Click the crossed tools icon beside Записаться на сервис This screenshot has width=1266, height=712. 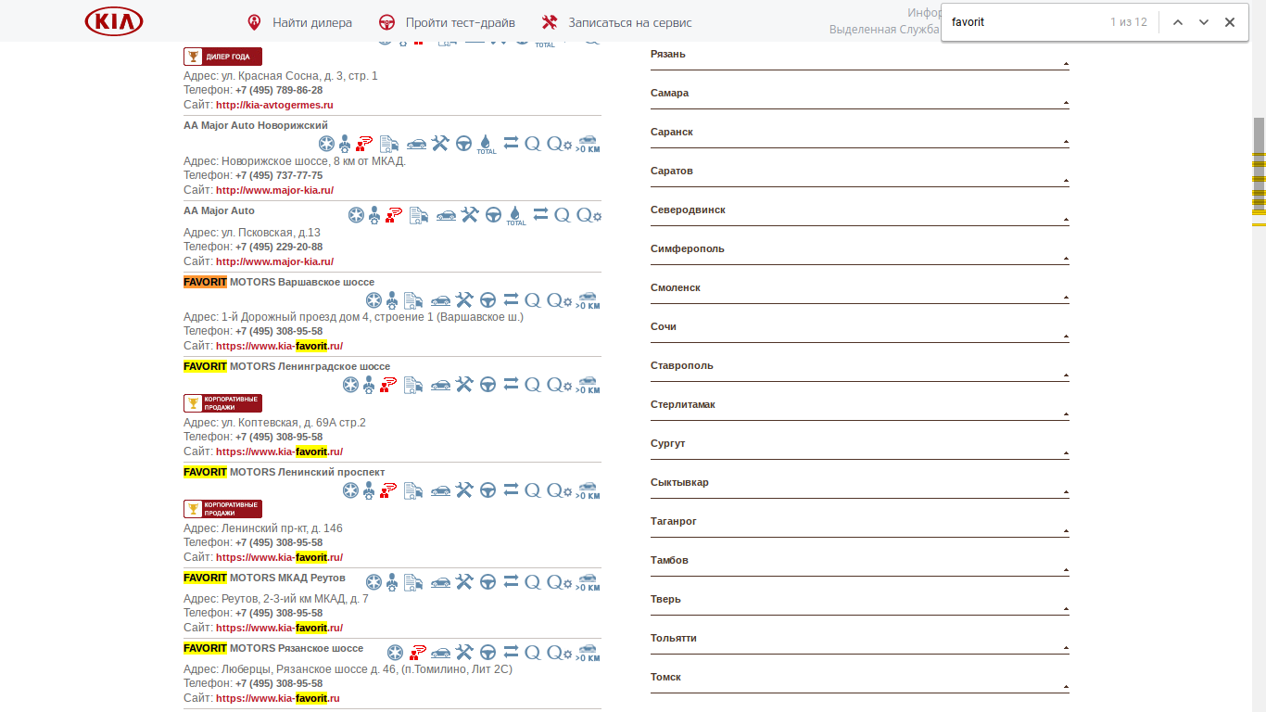(550, 22)
